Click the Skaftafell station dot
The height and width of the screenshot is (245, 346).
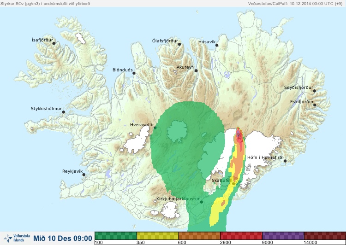point(233,184)
